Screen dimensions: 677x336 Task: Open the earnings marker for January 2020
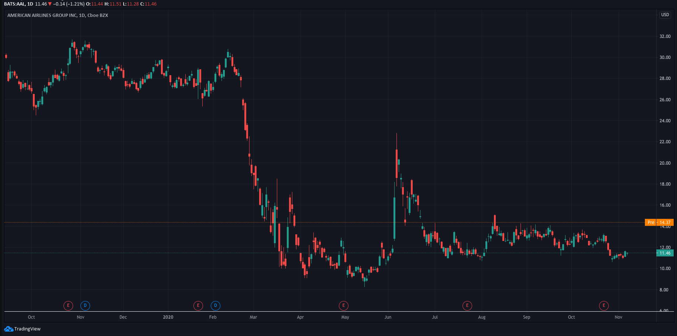198,305
